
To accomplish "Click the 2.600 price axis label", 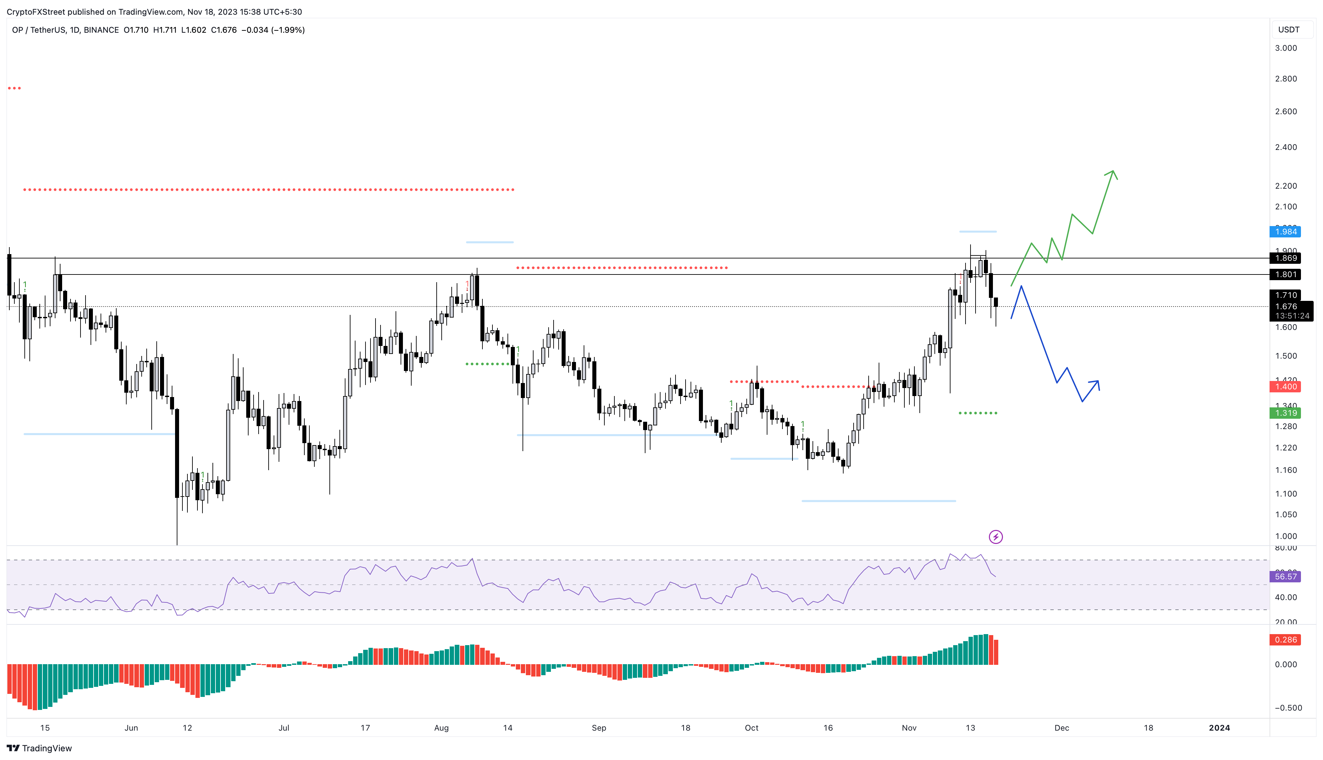I will tap(1286, 111).
